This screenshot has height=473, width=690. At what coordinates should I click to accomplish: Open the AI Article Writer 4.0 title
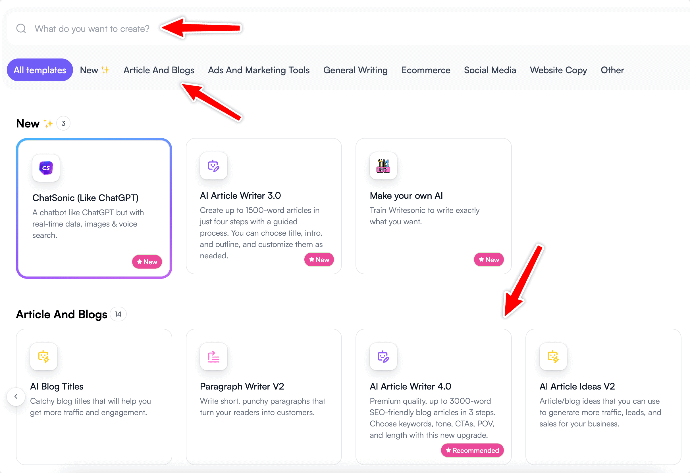(x=410, y=386)
